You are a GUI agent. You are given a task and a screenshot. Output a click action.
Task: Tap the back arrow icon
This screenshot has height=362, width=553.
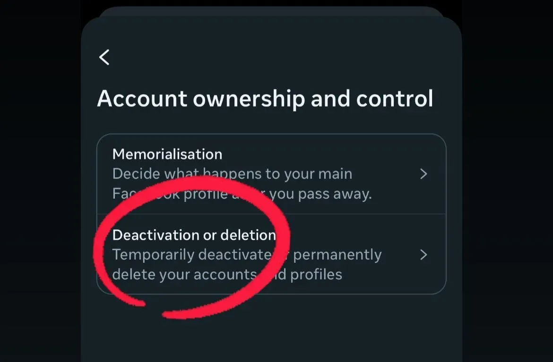pos(104,57)
